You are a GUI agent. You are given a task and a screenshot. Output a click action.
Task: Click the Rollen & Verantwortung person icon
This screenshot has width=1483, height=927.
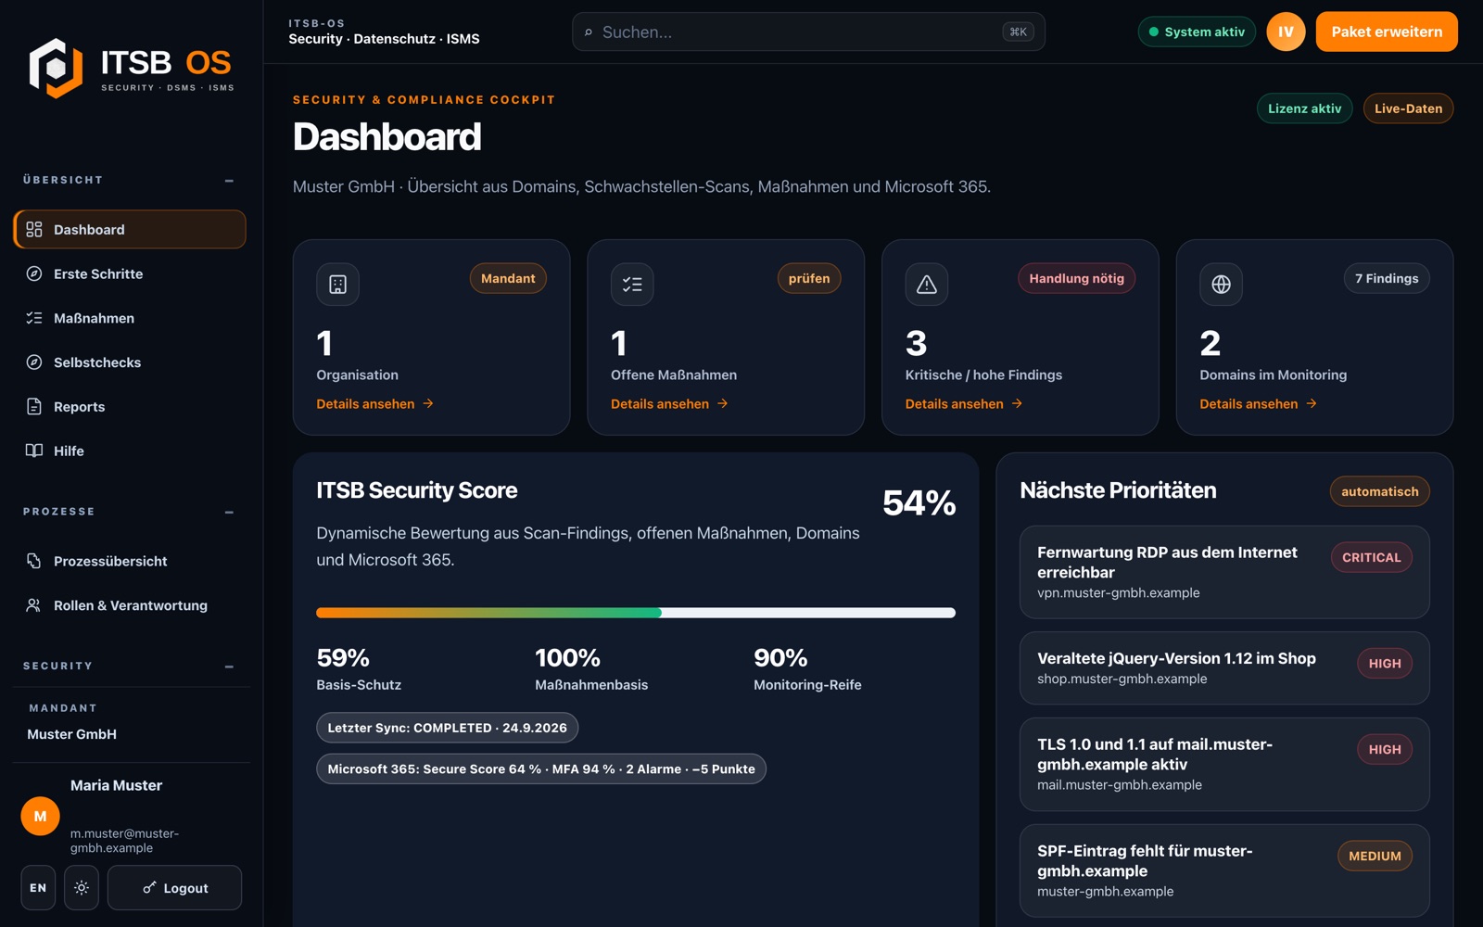34,605
